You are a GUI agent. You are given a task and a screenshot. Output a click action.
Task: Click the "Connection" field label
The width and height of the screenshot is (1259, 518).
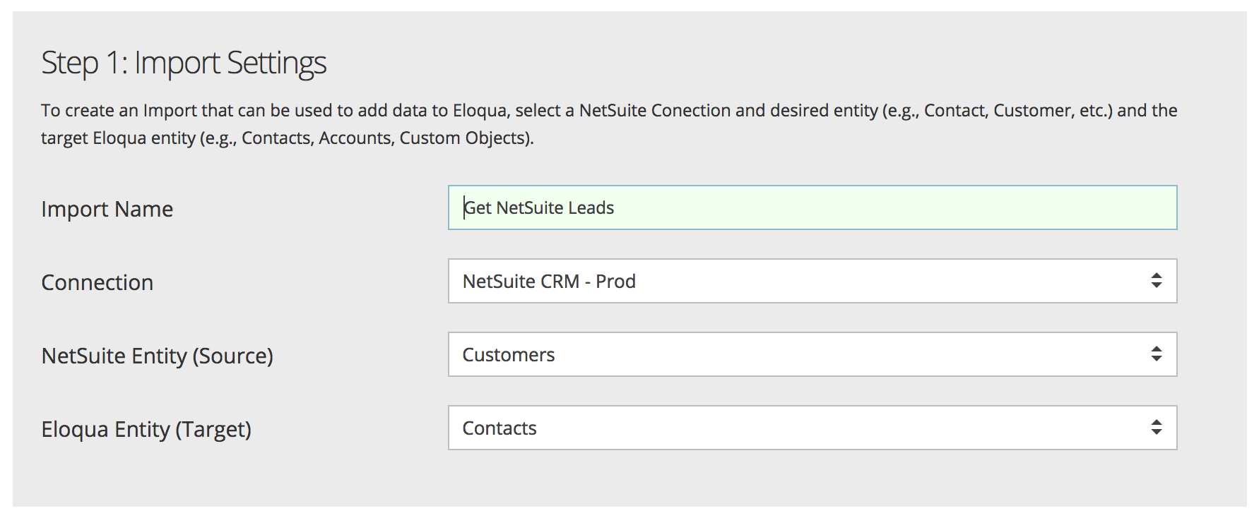click(97, 283)
